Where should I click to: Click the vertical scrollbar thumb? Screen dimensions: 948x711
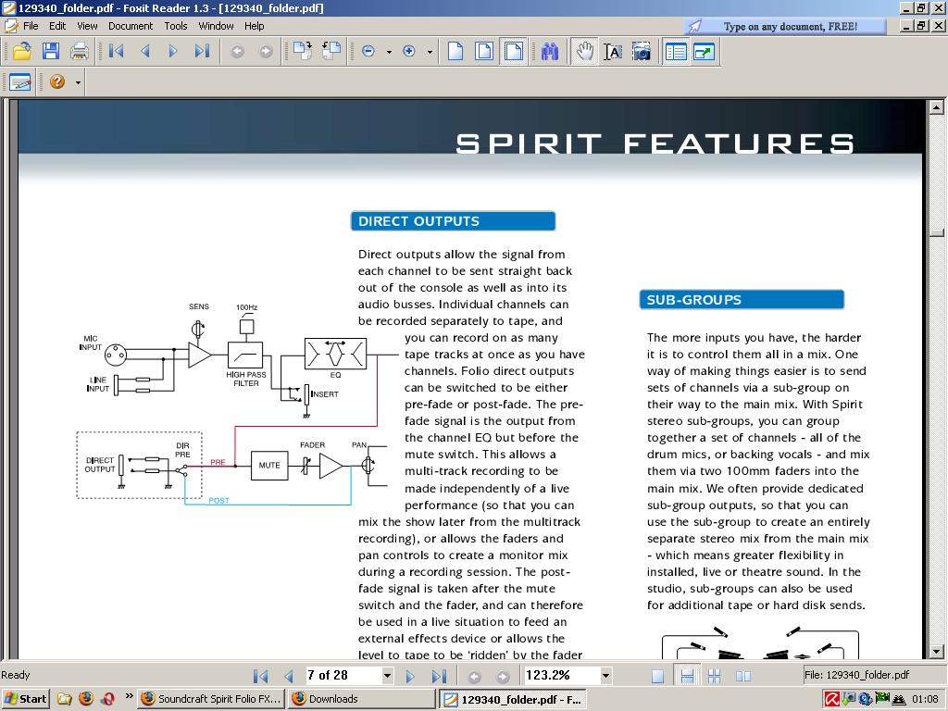click(x=937, y=232)
